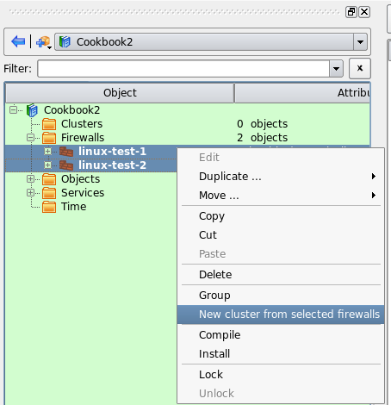Click the blue back arrow icon
391x405 pixels.
[x=18, y=41]
